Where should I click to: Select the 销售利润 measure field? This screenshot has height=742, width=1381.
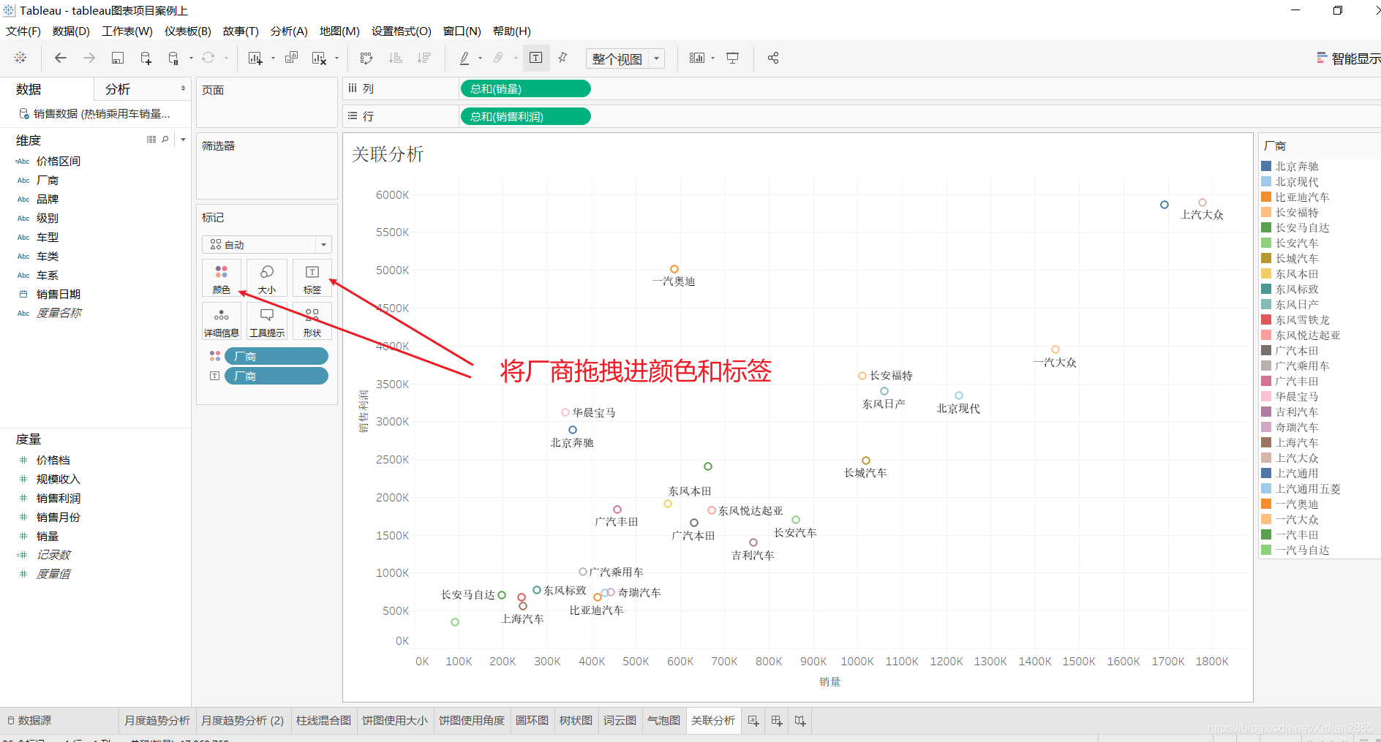click(x=59, y=498)
